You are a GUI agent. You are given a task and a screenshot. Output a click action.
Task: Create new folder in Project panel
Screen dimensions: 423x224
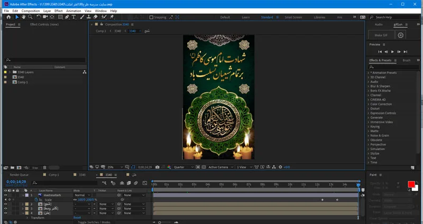(x=12, y=168)
